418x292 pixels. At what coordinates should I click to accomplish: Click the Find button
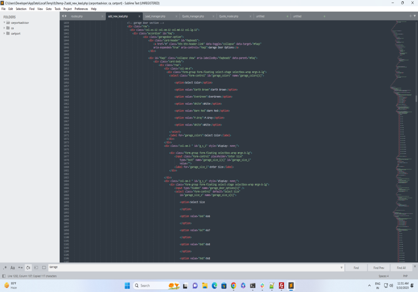tap(356, 268)
